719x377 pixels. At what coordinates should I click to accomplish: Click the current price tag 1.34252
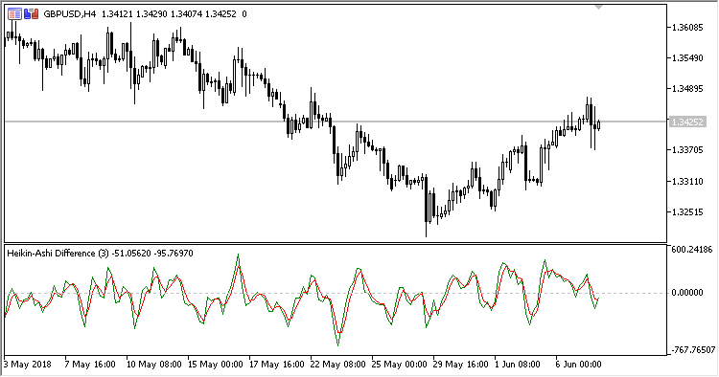tap(687, 122)
